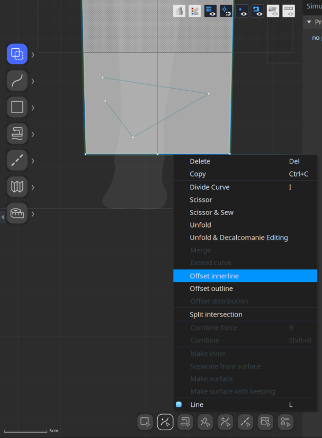Viewport: 322px width, 438px height.
Task: Toggle snap-to-point magnet icon
Action: pos(226,11)
